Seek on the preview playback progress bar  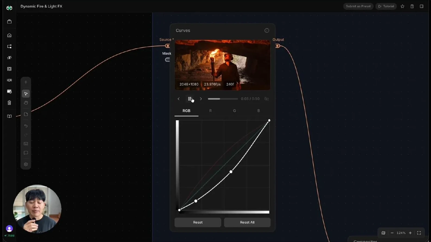[x=223, y=99]
